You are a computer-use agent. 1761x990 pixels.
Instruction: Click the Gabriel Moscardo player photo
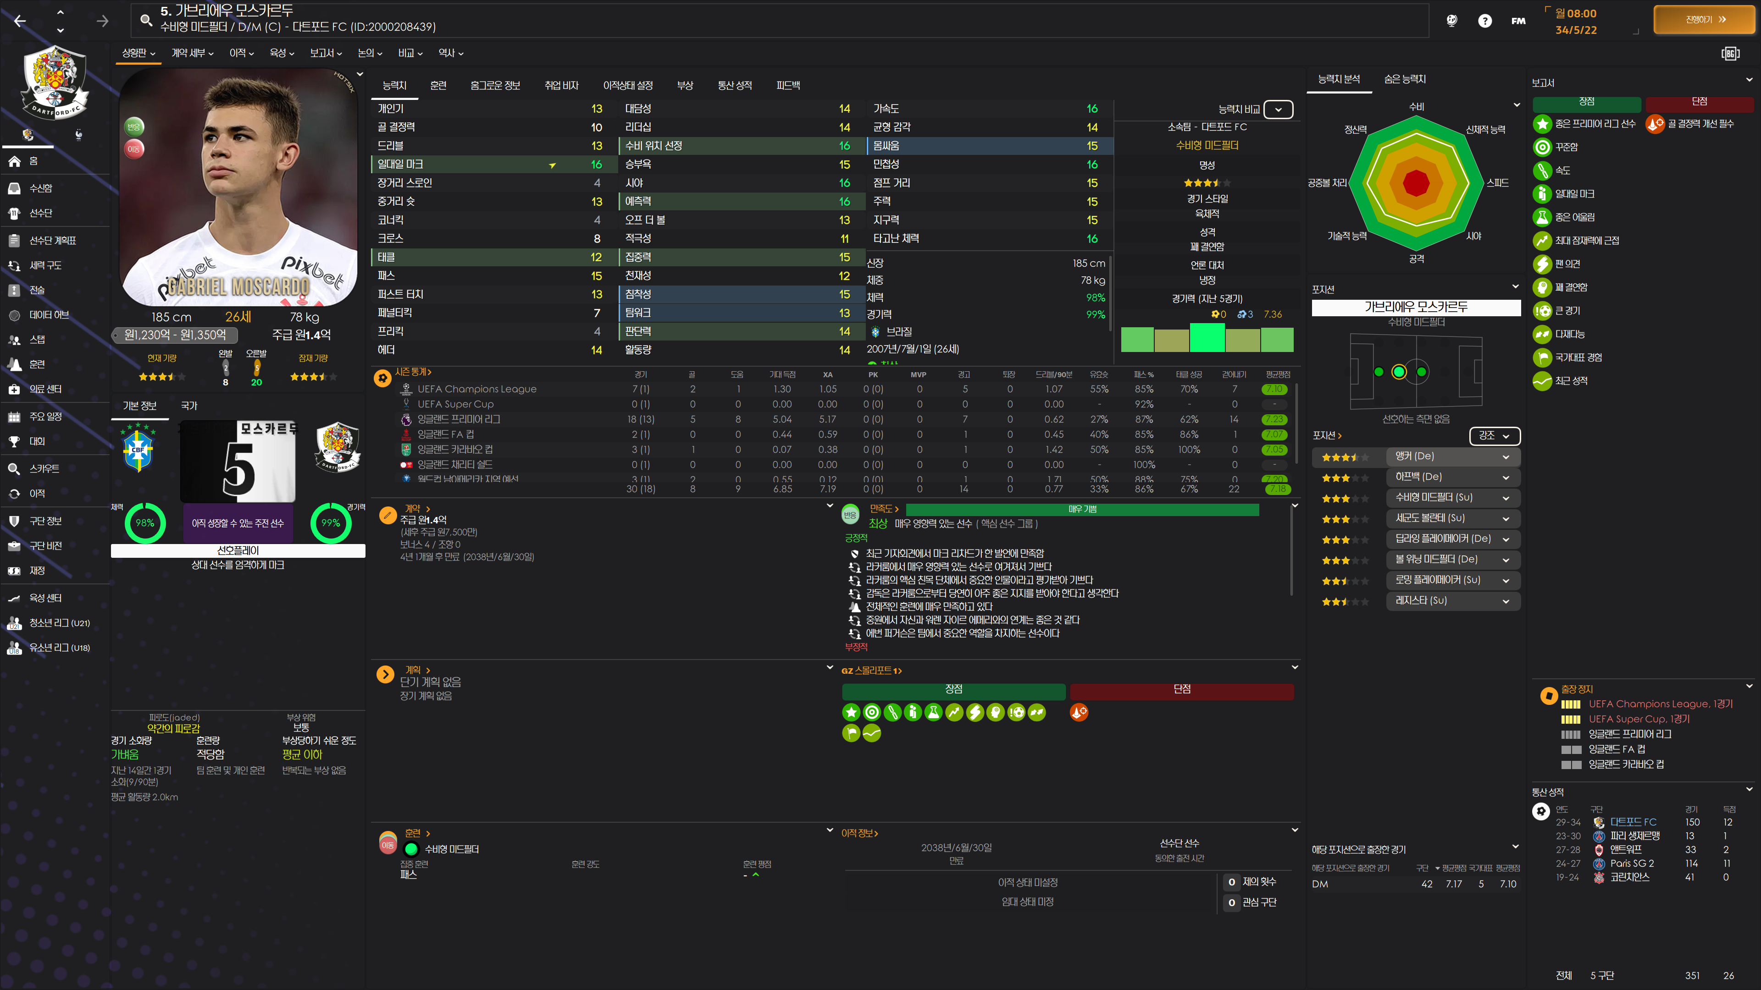click(x=238, y=188)
